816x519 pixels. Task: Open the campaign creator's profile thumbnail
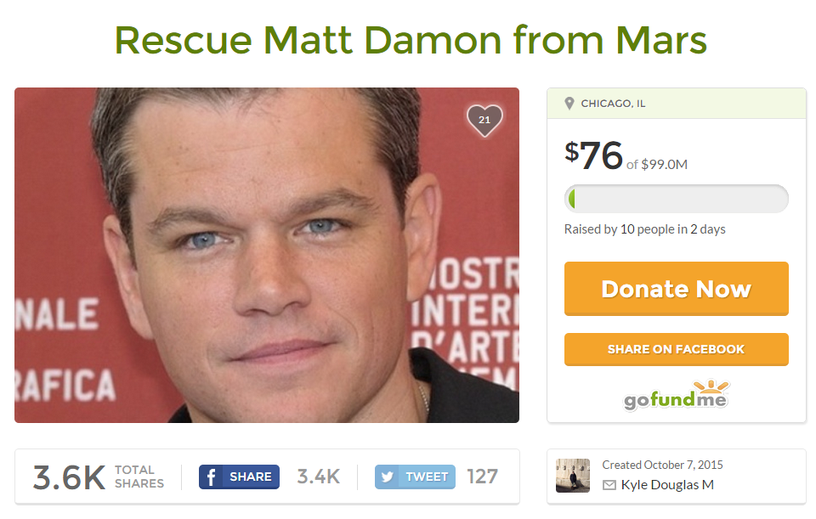[572, 476]
